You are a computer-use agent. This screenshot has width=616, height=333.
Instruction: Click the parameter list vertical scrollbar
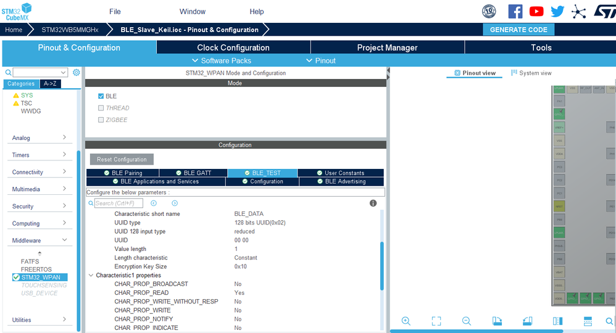tap(382, 266)
